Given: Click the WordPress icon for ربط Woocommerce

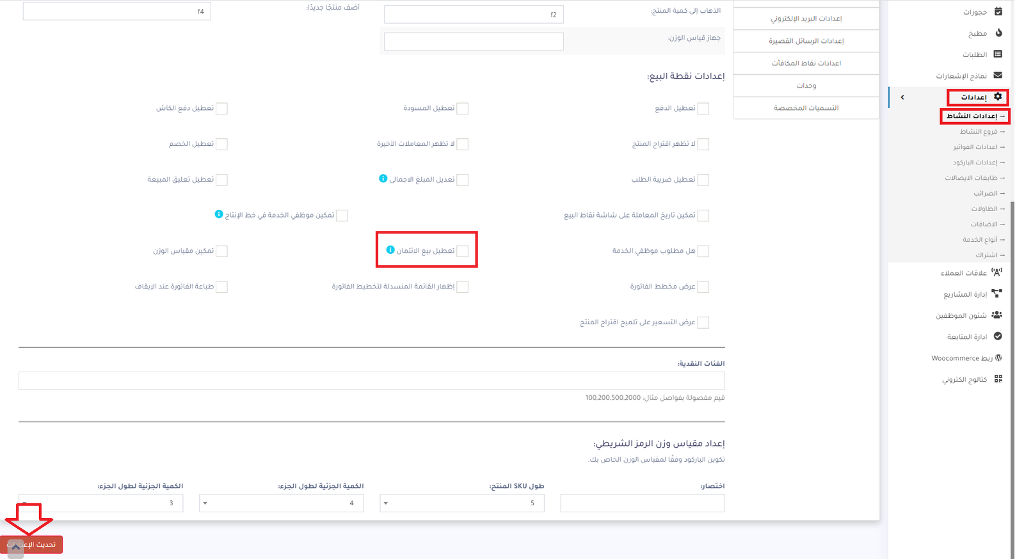Looking at the screenshot, I should [x=998, y=358].
